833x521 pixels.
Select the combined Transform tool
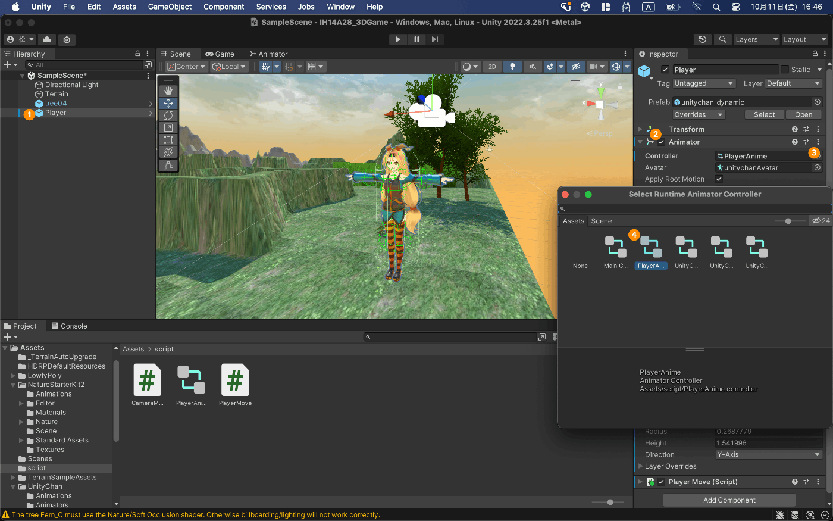(168, 152)
